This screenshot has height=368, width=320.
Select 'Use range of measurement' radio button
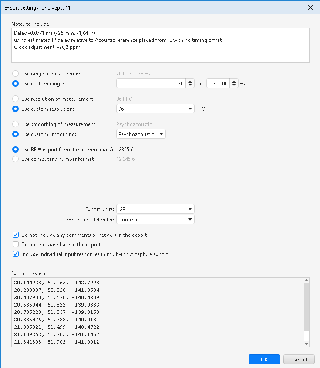tap(16, 74)
